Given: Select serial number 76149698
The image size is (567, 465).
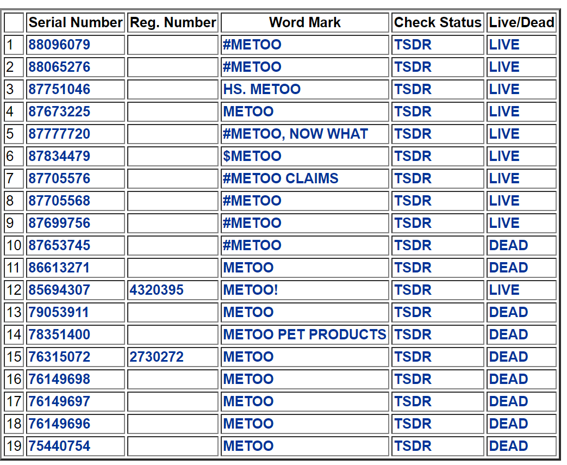Looking at the screenshot, I should click(x=59, y=379).
